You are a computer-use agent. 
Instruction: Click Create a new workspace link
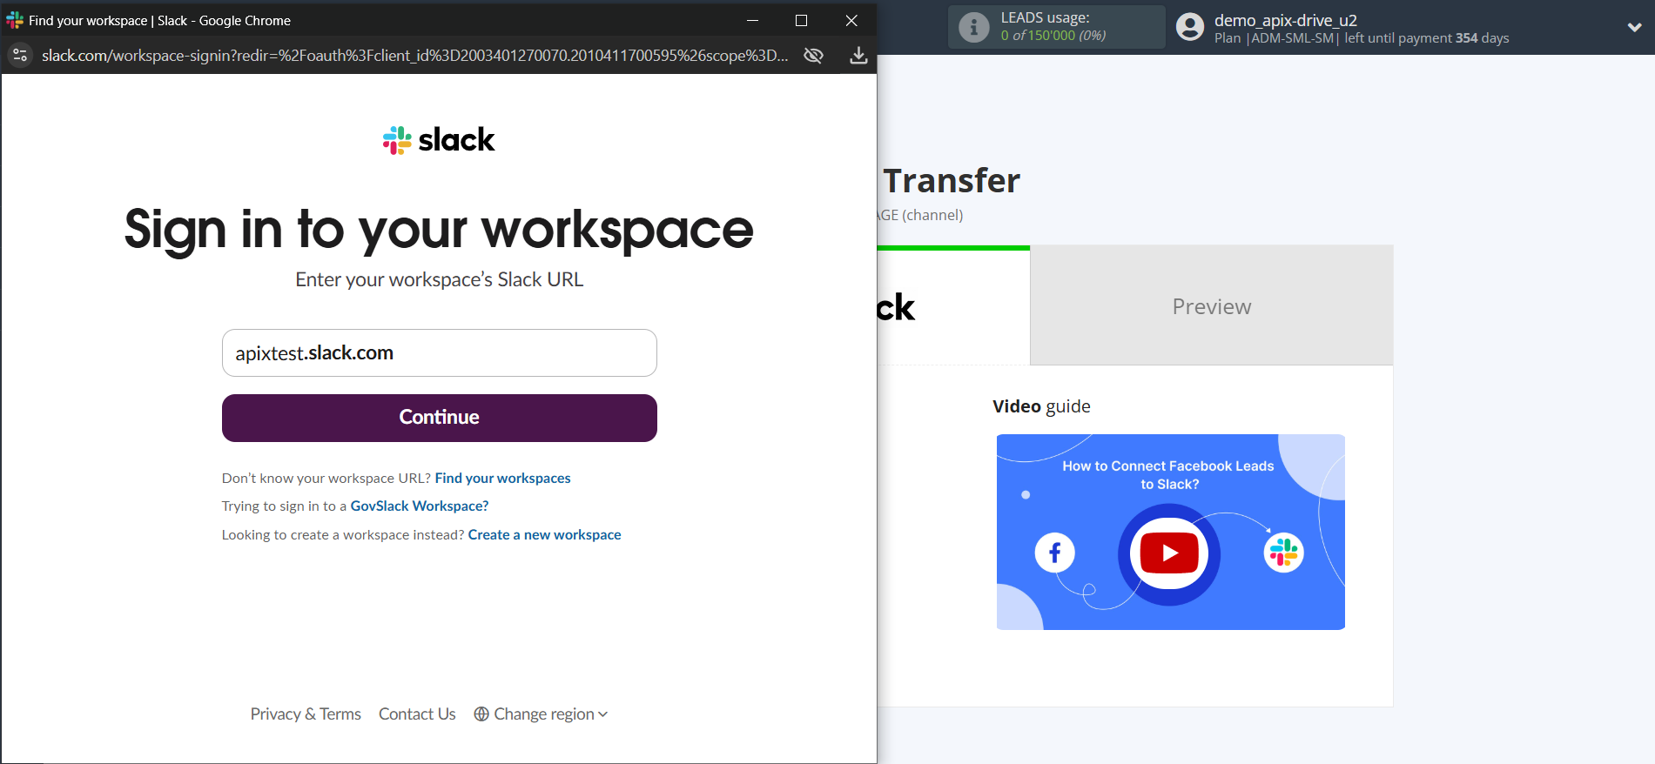tap(544, 535)
